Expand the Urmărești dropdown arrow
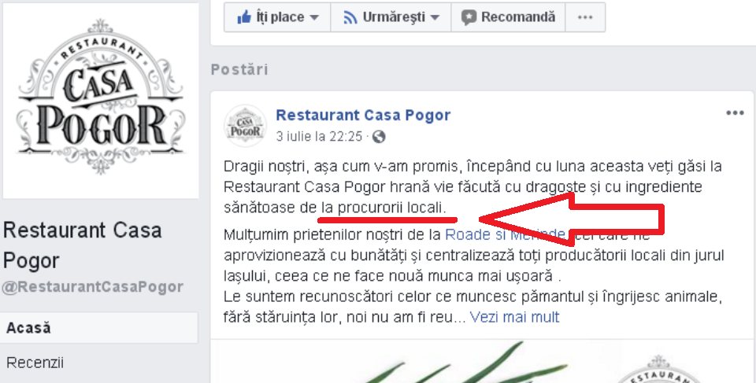 (435, 18)
